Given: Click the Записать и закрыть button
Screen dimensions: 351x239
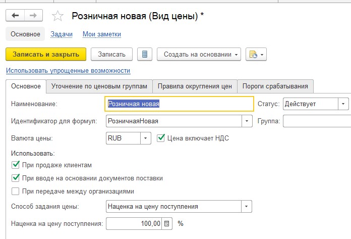Looking at the screenshot, I should (x=46, y=54).
